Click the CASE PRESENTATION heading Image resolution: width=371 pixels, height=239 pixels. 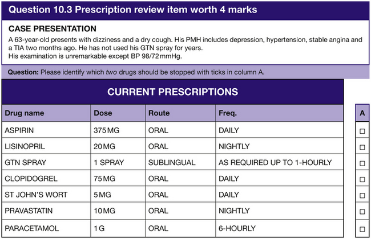pyautogui.click(x=53, y=29)
